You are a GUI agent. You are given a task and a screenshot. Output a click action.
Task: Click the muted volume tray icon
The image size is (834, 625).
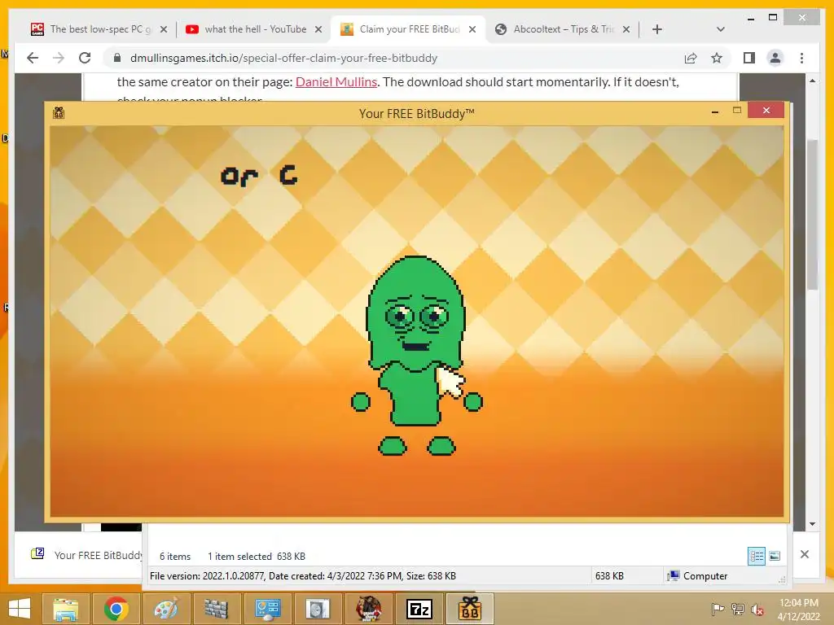coord(757,609)
